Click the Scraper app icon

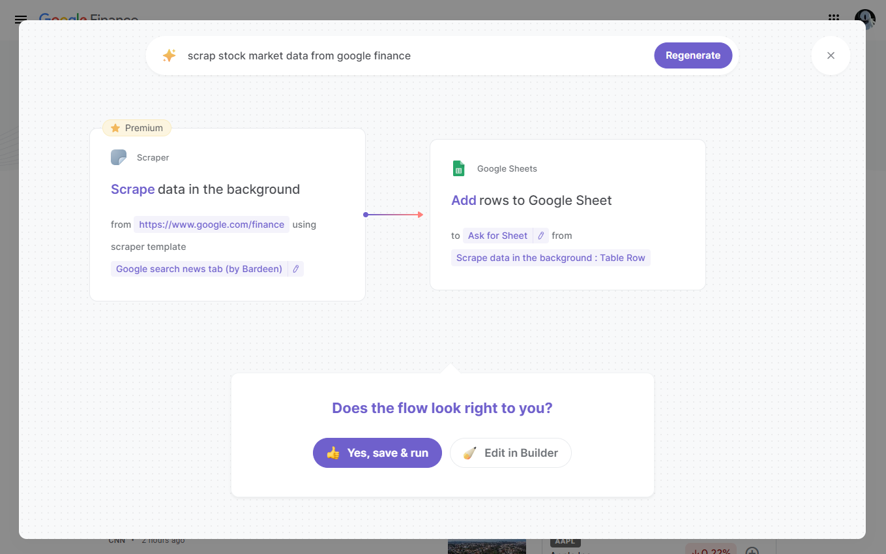click(x=119, y=157)
